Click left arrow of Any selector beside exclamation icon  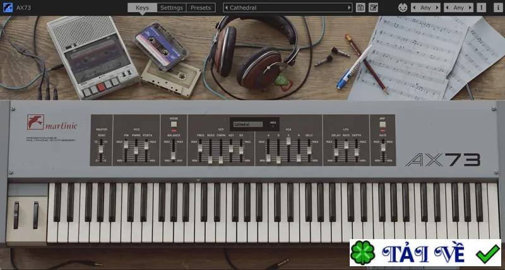448,8
